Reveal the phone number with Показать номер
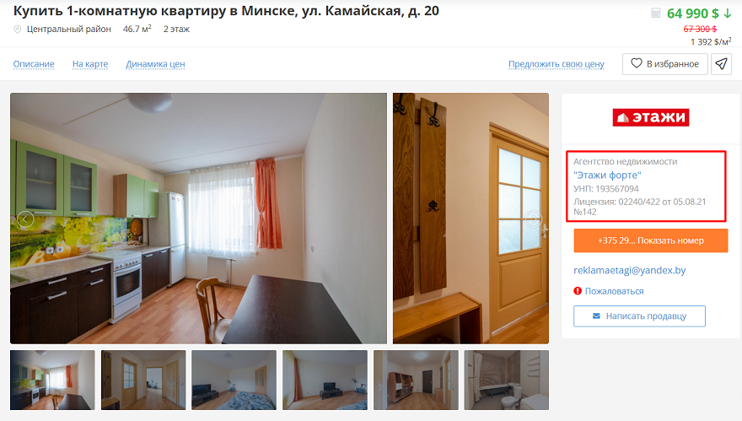The image size is (742, 421). pyautogui.click(x=651, y=240)
